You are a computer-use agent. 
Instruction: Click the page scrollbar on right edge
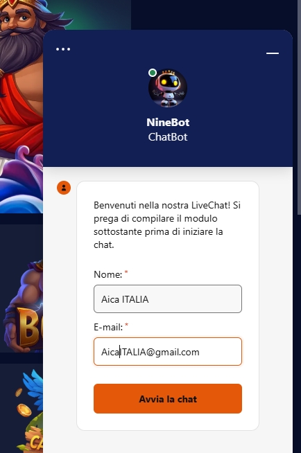click(299, 107)
